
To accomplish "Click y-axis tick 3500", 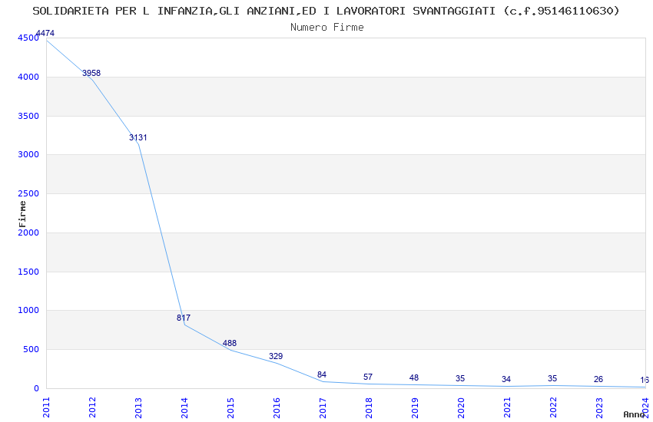I will (28, 116).
